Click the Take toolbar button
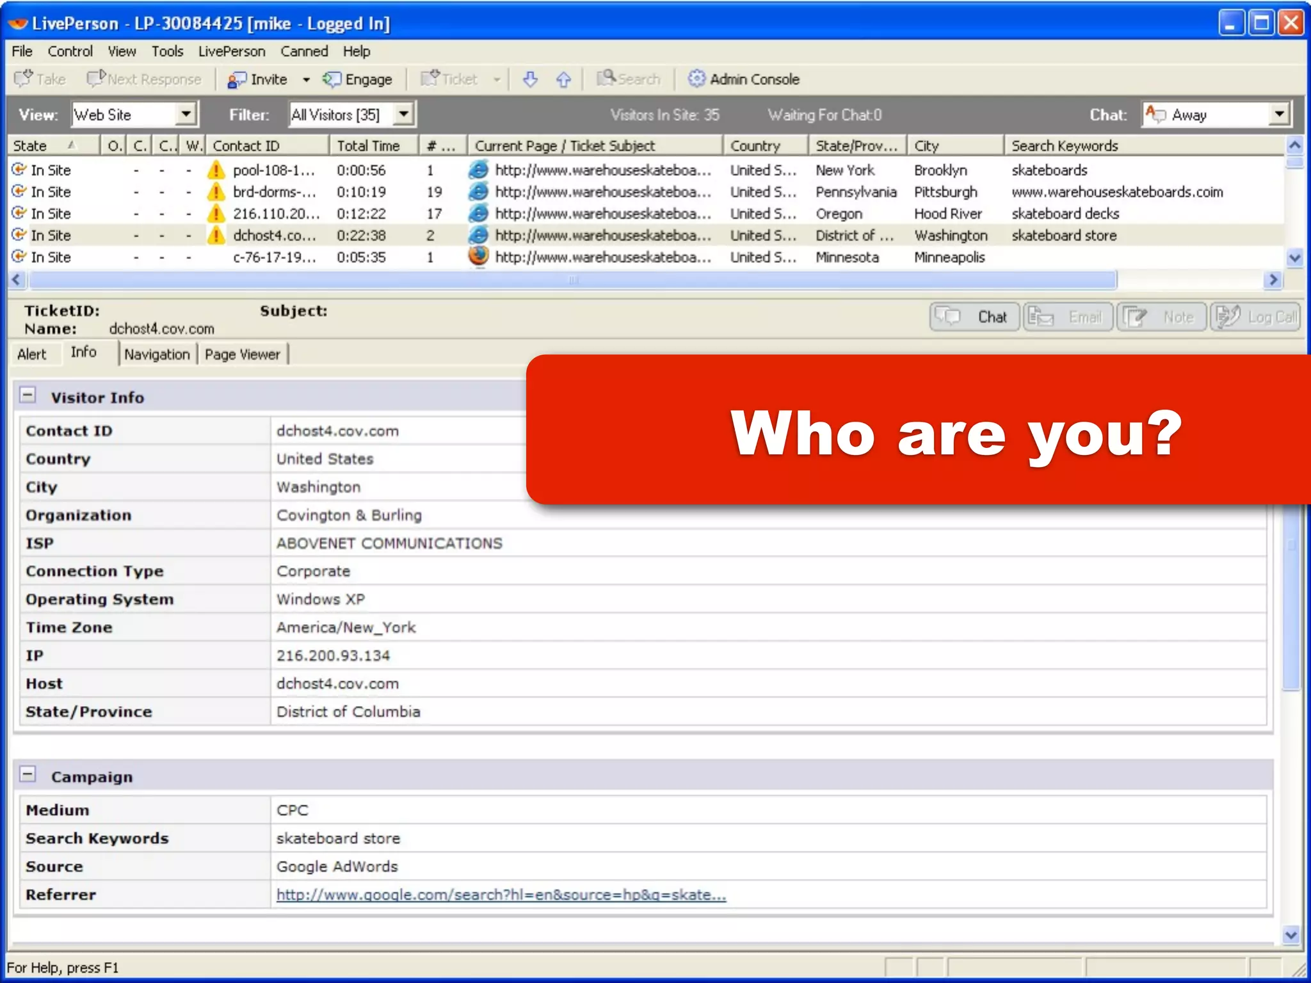This screenshot has width=1311, height=983. pyautogui.click(x=40, y=79)
